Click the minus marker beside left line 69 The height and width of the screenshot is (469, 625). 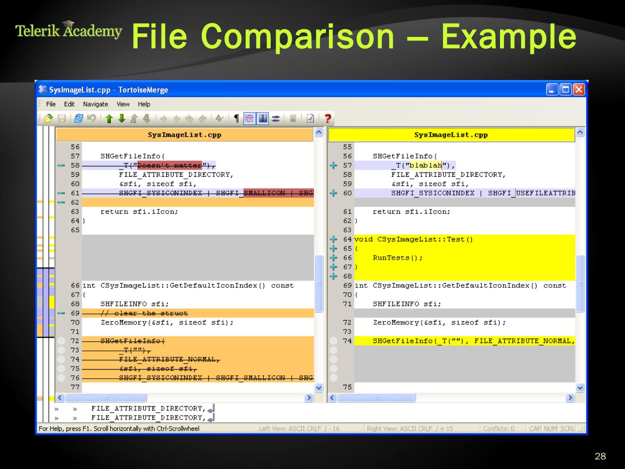61,313
